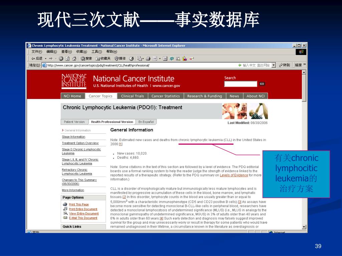Follow the Levels of Evidence link

coord(233,175)
